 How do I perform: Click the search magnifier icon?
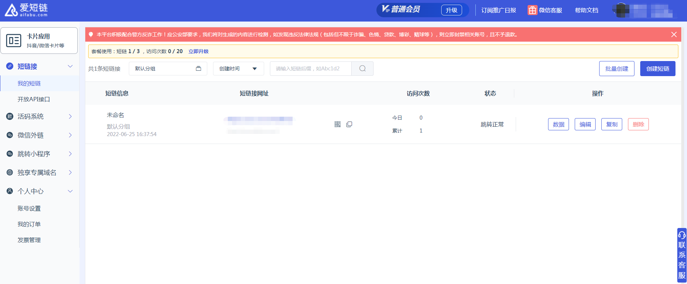point(362,69)
